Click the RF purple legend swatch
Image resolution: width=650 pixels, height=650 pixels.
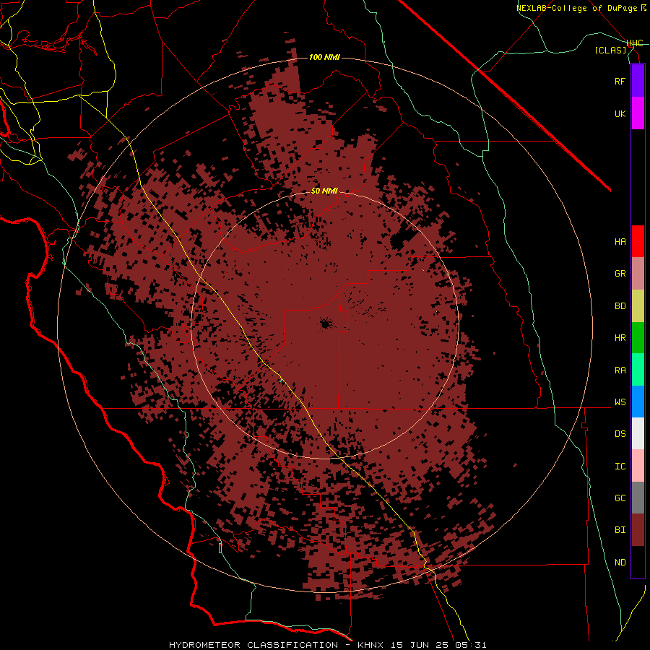coord(638,81)
